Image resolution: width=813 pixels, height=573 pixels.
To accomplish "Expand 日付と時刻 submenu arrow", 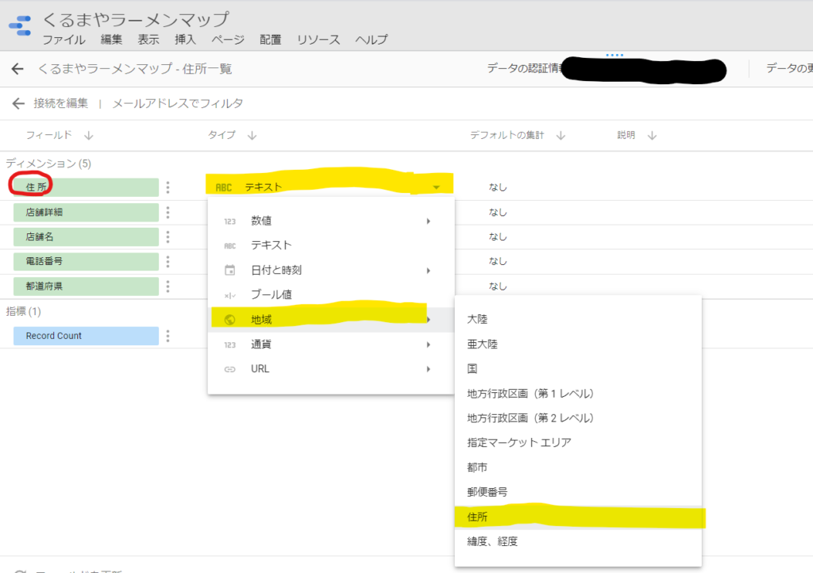I will click(x=428, y=271).
